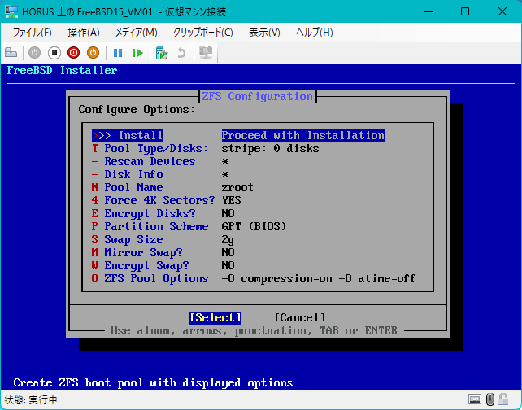
Task: Open the 操作(A) menu
Action: tap(84, 33)
